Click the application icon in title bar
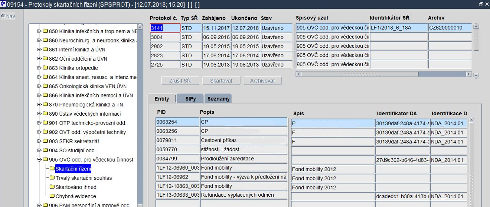Image resolution: width=490 pixels, height=207 pixels. (x=3, y=3)
